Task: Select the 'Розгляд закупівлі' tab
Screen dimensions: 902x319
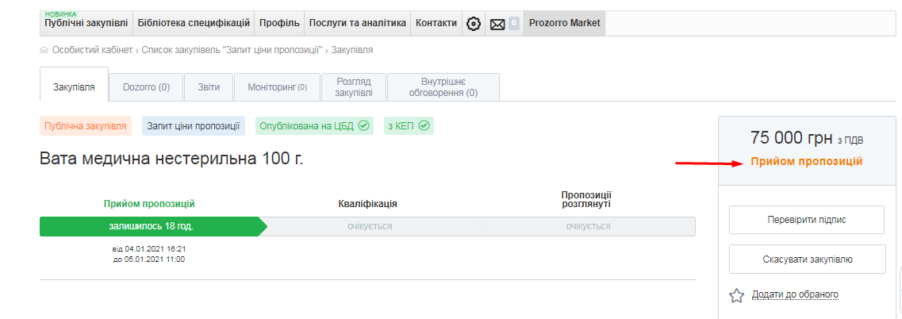Action: [354, 87]
